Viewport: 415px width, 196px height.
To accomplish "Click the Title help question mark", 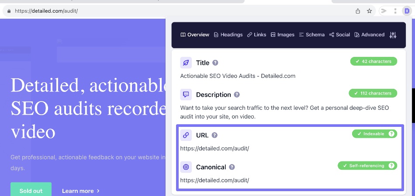I will (x=215, y=63).
